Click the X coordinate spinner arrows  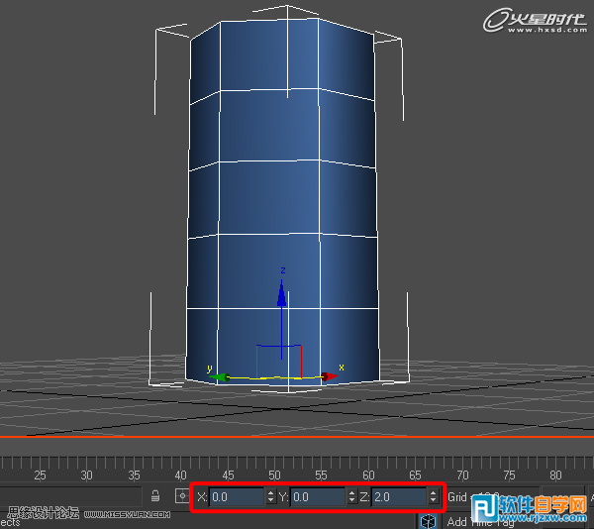271,496
